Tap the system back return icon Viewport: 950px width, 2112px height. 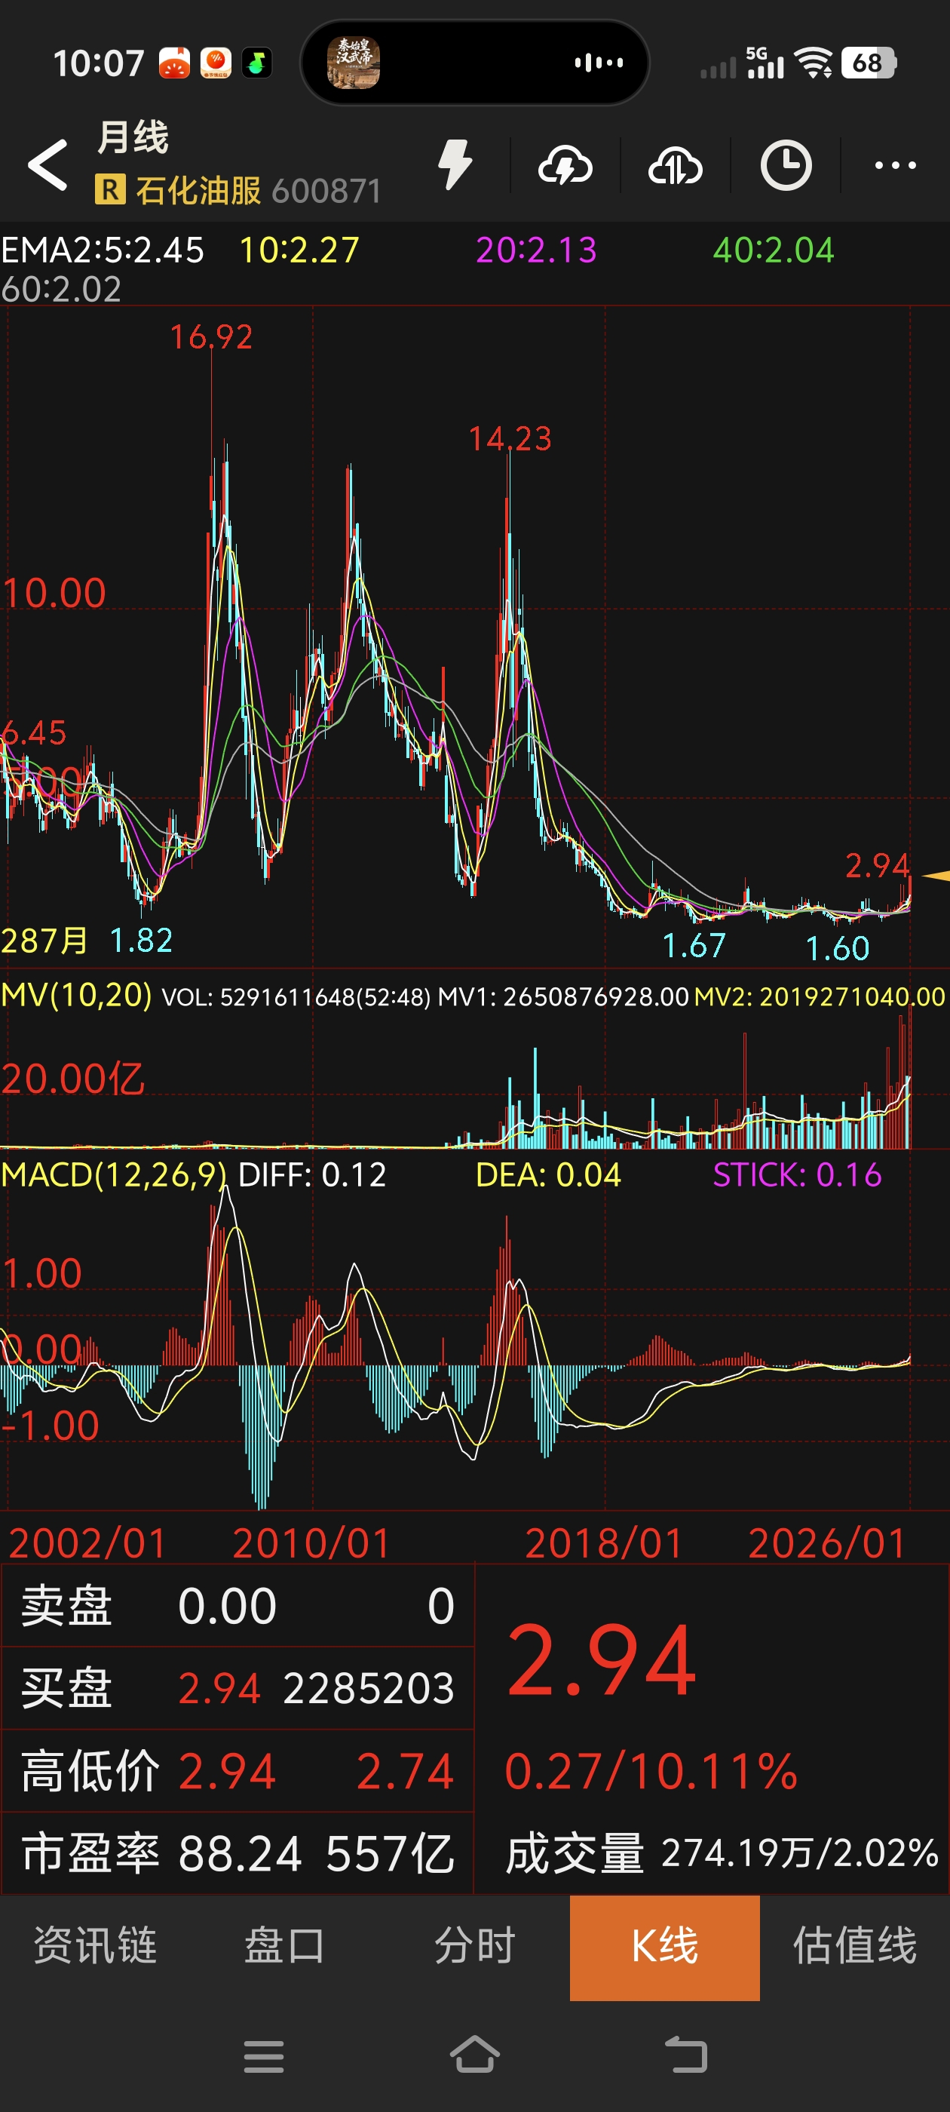(x=685, y=2055)
